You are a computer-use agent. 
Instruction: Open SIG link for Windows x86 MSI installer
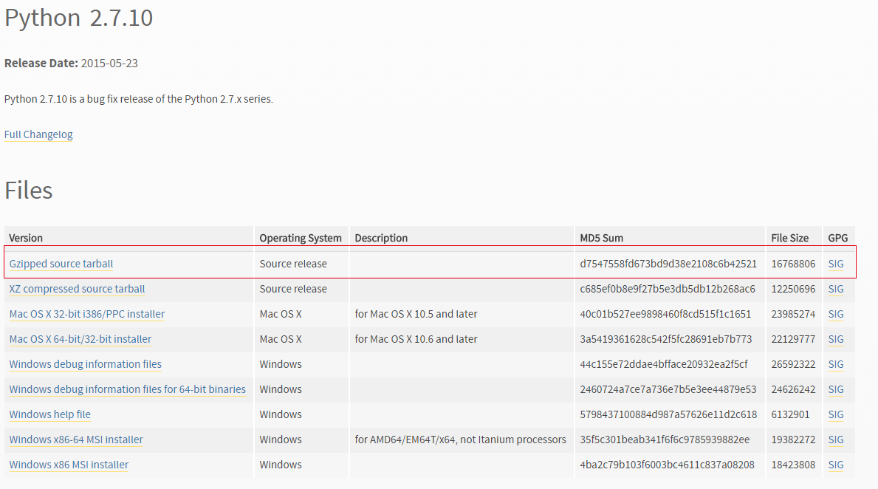tap(835, 465)
